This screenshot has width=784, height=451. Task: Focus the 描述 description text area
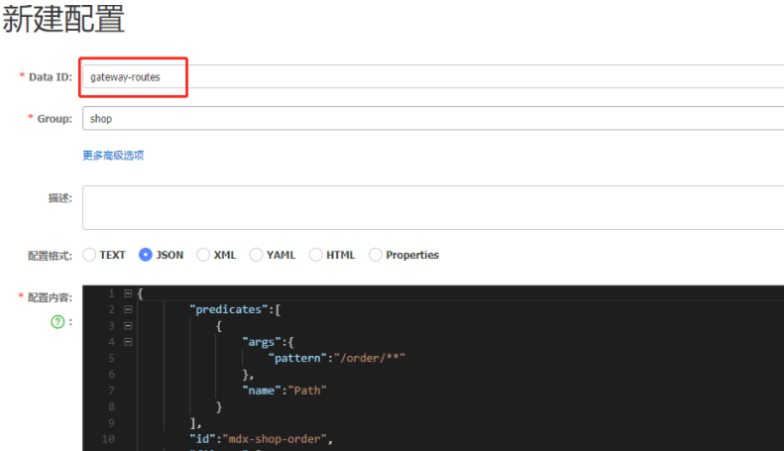point(431,207)
